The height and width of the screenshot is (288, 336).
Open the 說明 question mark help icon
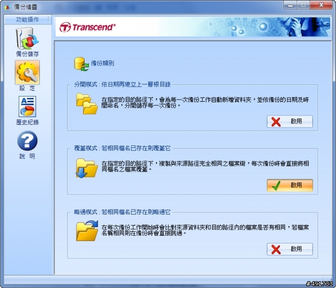27,141
